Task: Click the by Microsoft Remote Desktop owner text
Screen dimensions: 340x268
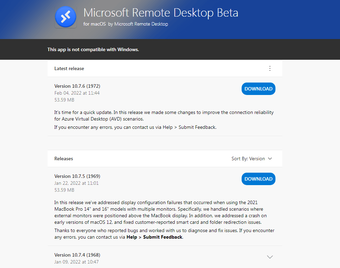Action: pos(138,24)
